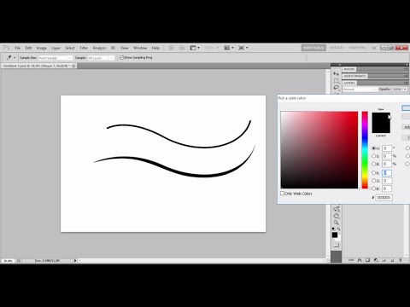Select the 3D Orbit camera tool
This screenshot has height=307, width=410.
(337, 216)
